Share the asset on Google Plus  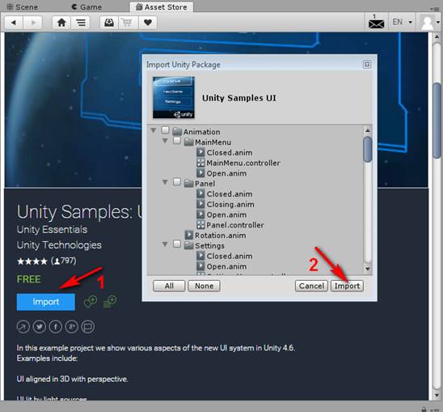tap(71, 327)
